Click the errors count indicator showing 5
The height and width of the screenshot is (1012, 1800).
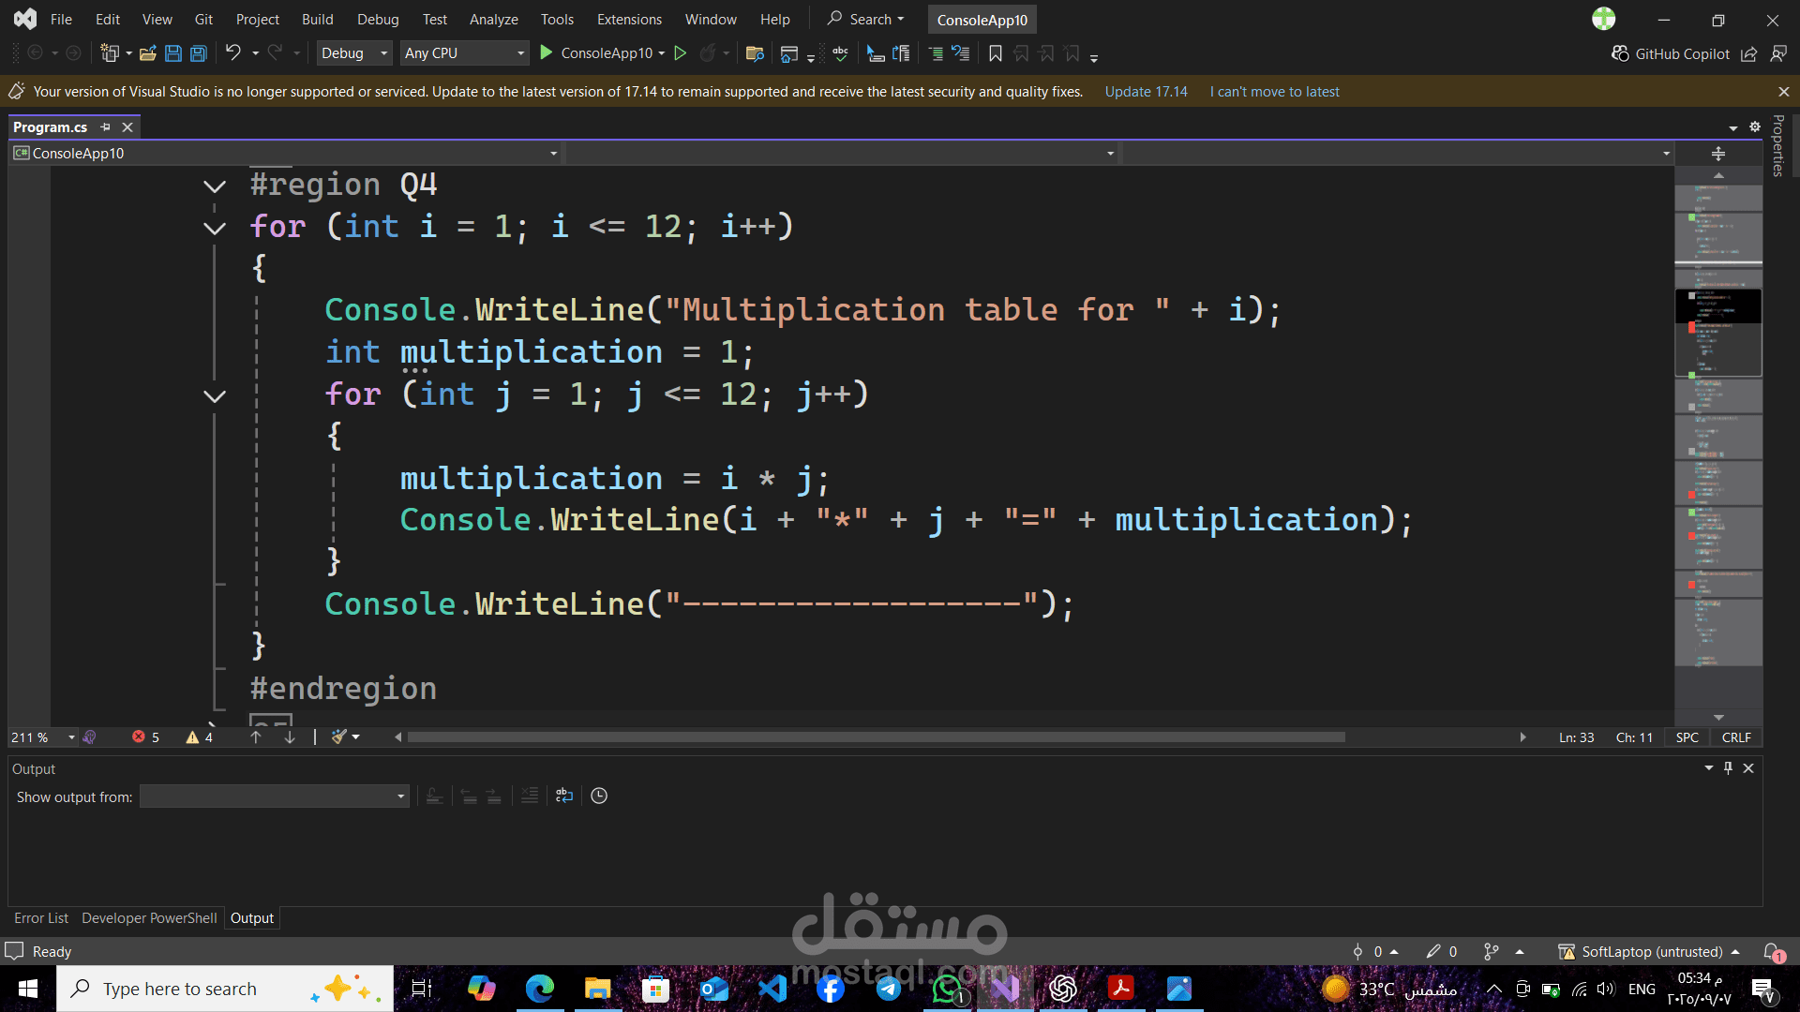[x=145, y=737]
